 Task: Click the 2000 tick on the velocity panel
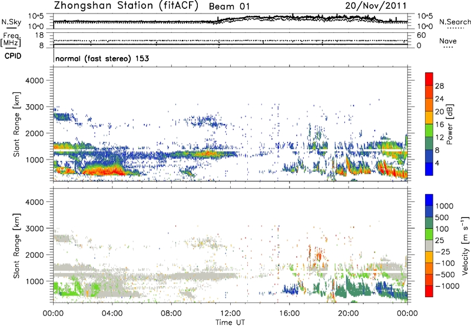[34, 255]
